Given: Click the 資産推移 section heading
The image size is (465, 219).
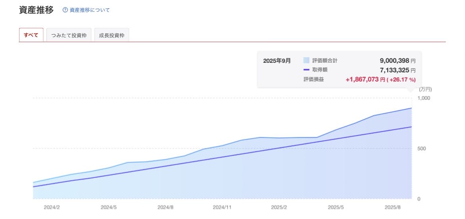Looking at the screenshot, I should pyautogui.click(x=36, y=10).
